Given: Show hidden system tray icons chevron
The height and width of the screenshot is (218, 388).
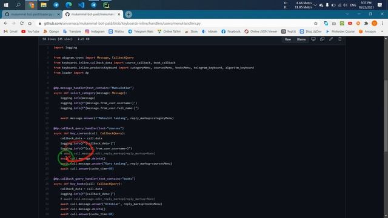Looking at the screenshot, I should click(315, 5).
